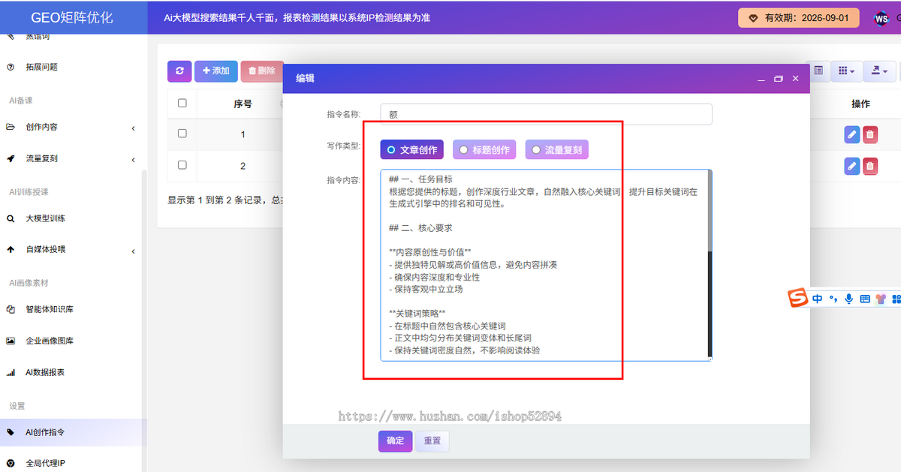This screenshot has height=472, width=901.
Task: Toggle the card view table icon
Action: point(818,71)
